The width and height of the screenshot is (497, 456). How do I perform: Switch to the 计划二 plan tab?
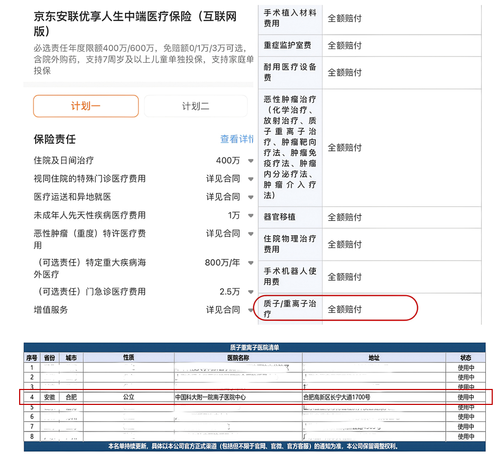[196, 106]
